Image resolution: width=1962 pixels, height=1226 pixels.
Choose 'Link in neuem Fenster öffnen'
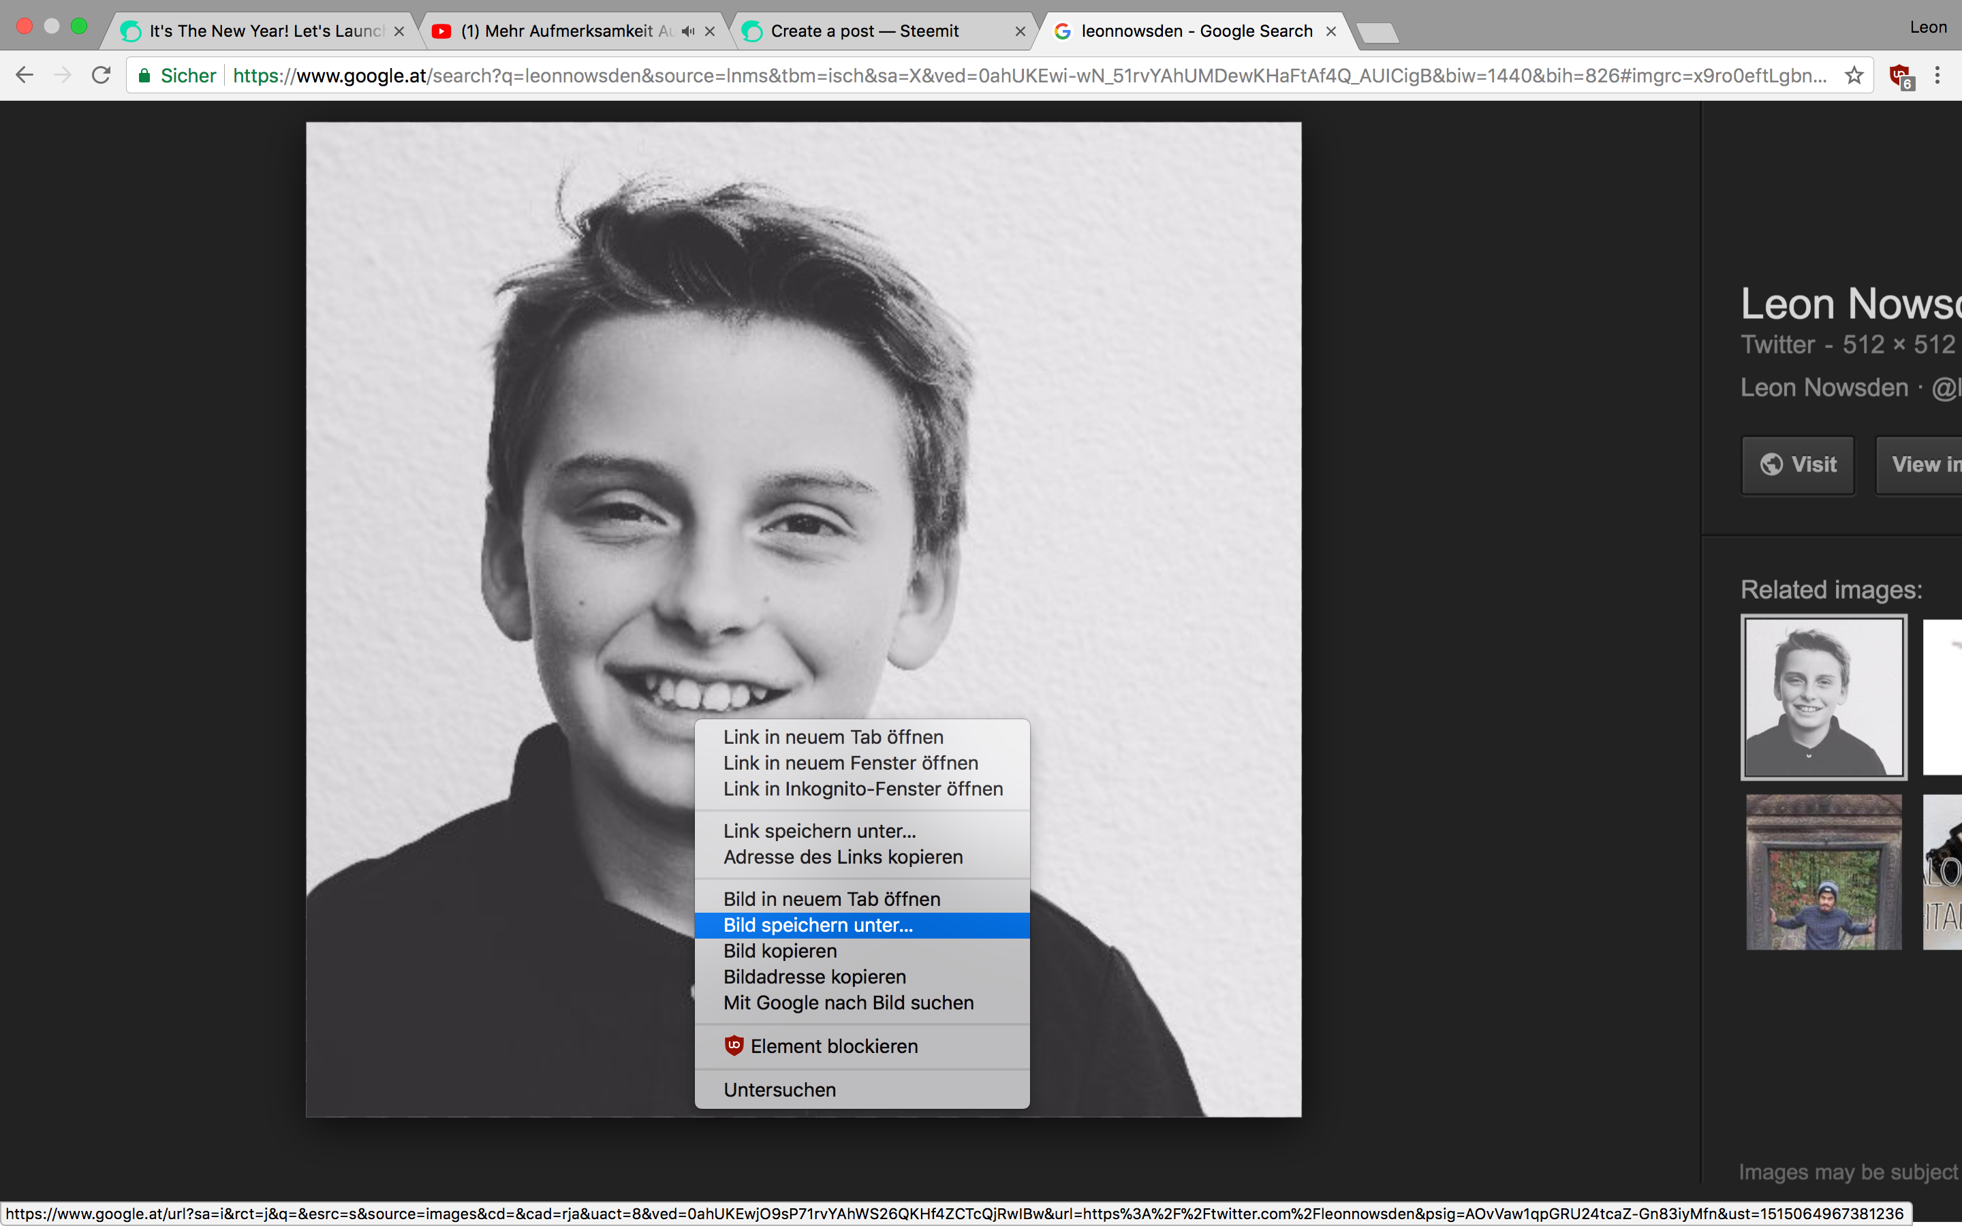(862, 763)
